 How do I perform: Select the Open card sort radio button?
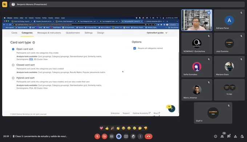click(x=13, y=49)
